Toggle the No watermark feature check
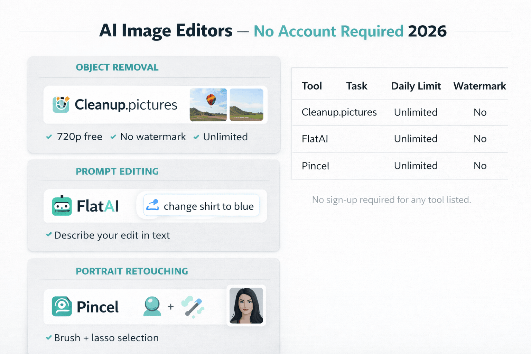 (113, 137)
